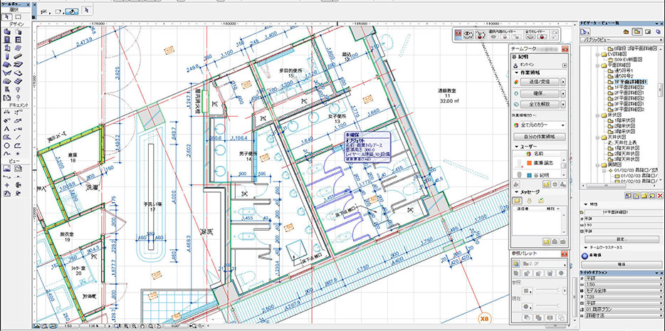Click the 自分の作業領域 button
This screenshot has width=665, height=331.
click(x=540, y=137)
